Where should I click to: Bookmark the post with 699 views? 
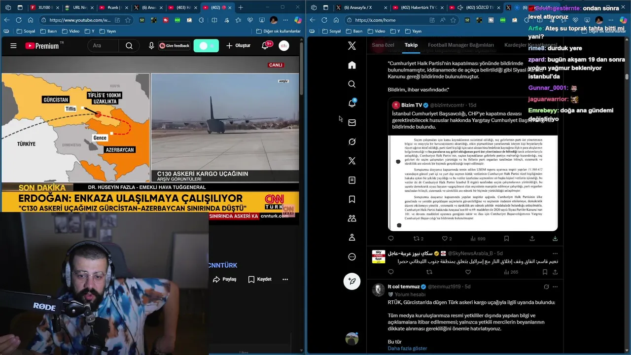[x=506, y=239]
